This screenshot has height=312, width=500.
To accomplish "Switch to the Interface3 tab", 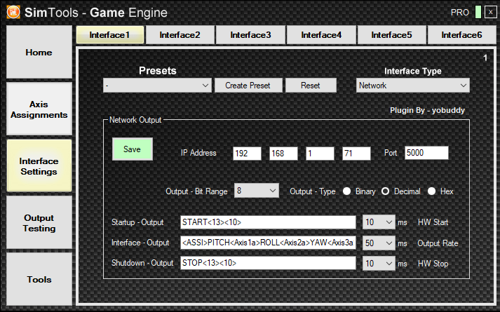I will [250, 35].
